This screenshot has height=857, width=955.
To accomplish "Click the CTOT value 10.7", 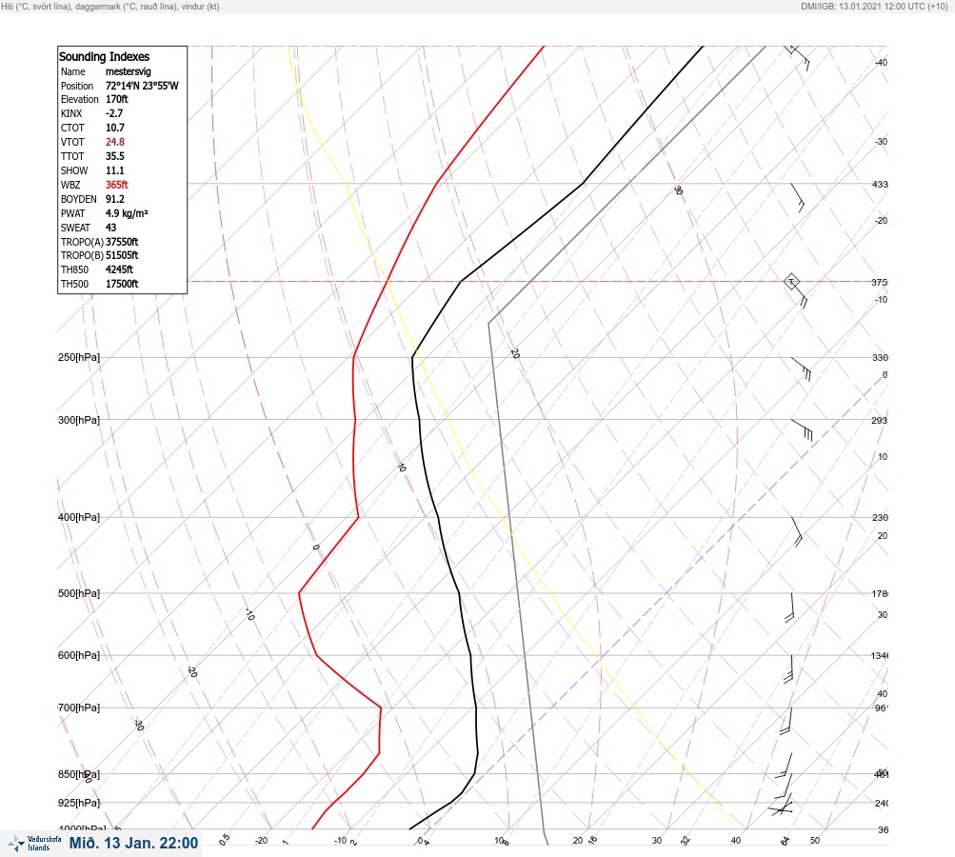I will tap(114, 128).
